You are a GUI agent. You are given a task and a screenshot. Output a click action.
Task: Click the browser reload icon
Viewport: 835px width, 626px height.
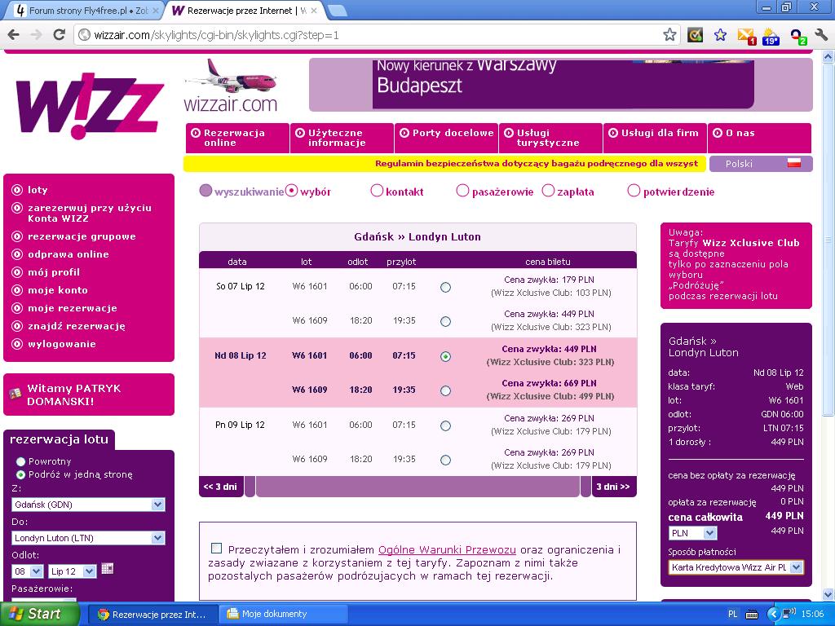[59, 35]
